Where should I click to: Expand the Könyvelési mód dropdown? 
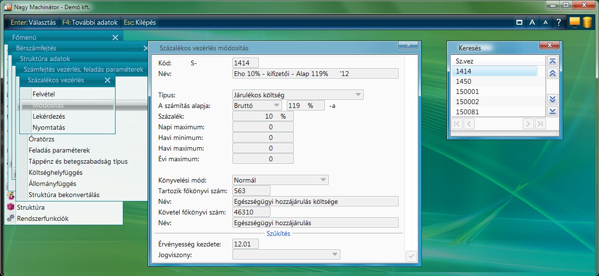pos(323,180)
